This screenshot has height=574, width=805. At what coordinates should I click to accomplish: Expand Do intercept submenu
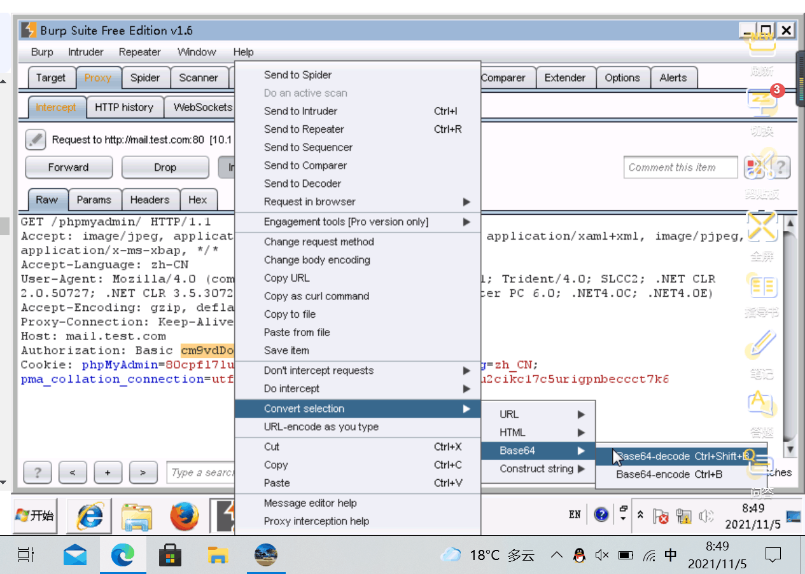tap(358, 388)
